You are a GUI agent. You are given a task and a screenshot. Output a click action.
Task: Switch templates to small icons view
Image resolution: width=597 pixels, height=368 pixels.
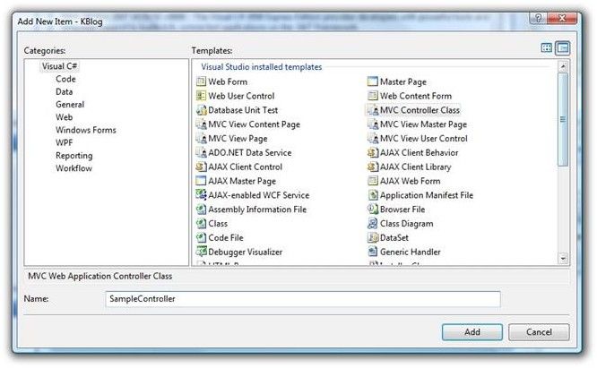[x=562, y=47]
